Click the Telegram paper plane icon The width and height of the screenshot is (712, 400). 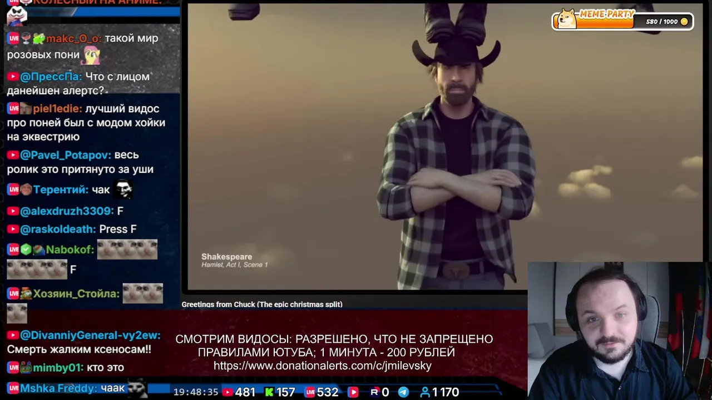(403, 392)
